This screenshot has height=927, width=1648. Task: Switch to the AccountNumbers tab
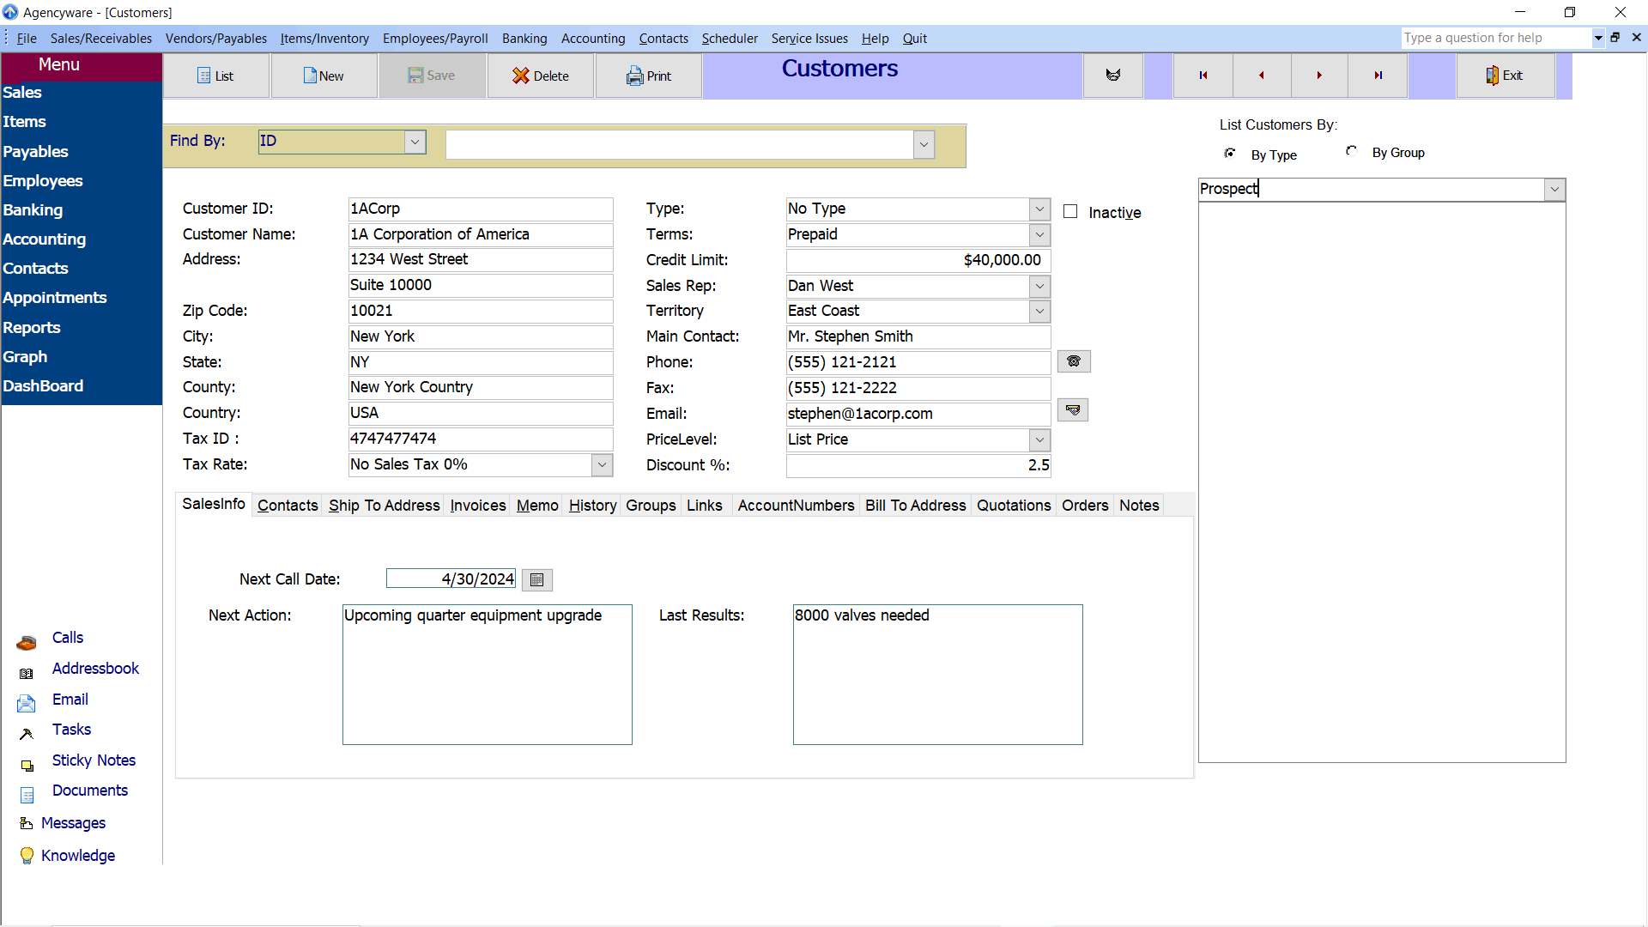click(x=796, y=506)
